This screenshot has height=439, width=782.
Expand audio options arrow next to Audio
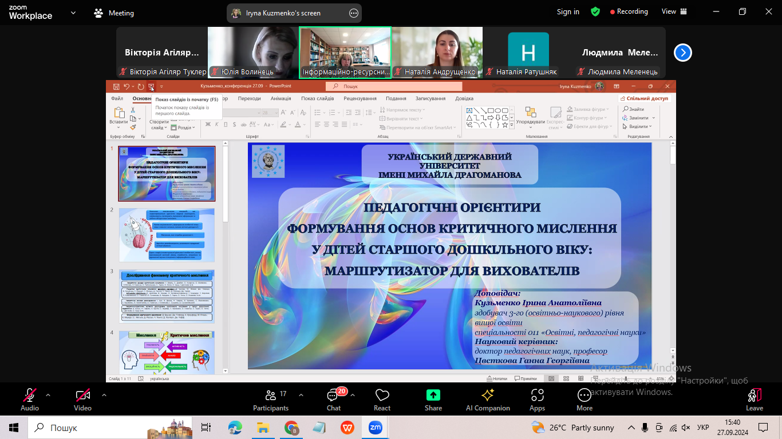(x=48, y=395)
